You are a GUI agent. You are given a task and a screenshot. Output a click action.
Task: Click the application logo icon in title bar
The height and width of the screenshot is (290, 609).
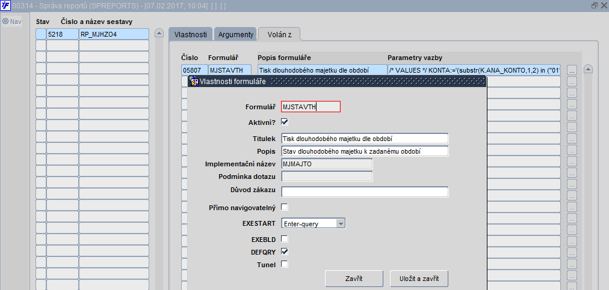(6, 6)
